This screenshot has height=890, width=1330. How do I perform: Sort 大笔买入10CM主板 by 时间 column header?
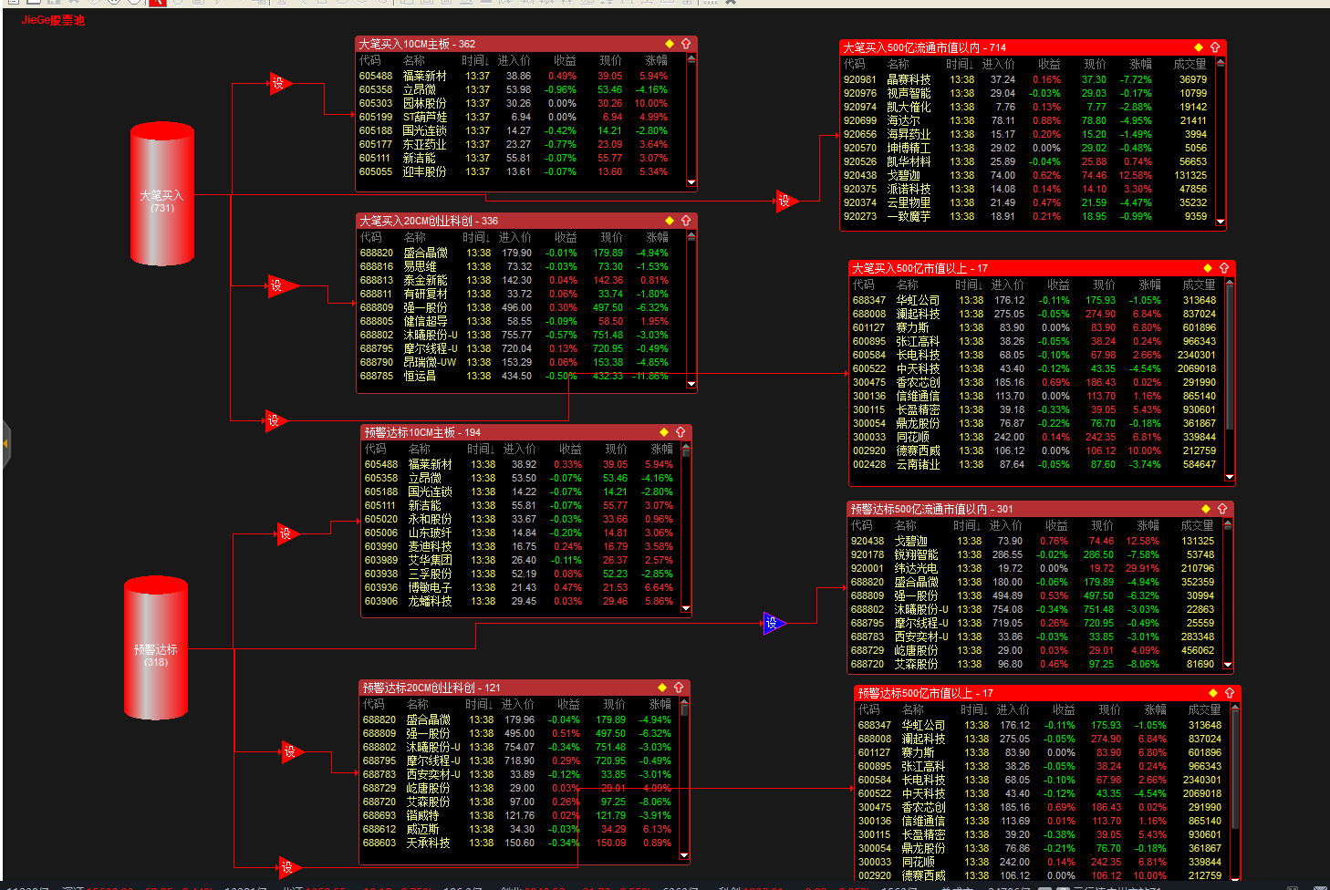pyautogui.click(x=475, y=61)
